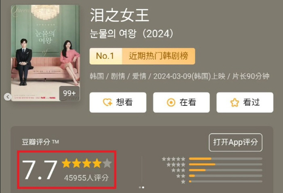Screen dimensions: 283x193
Task: Click the first yellow rating star
Action: pos(66,163)
